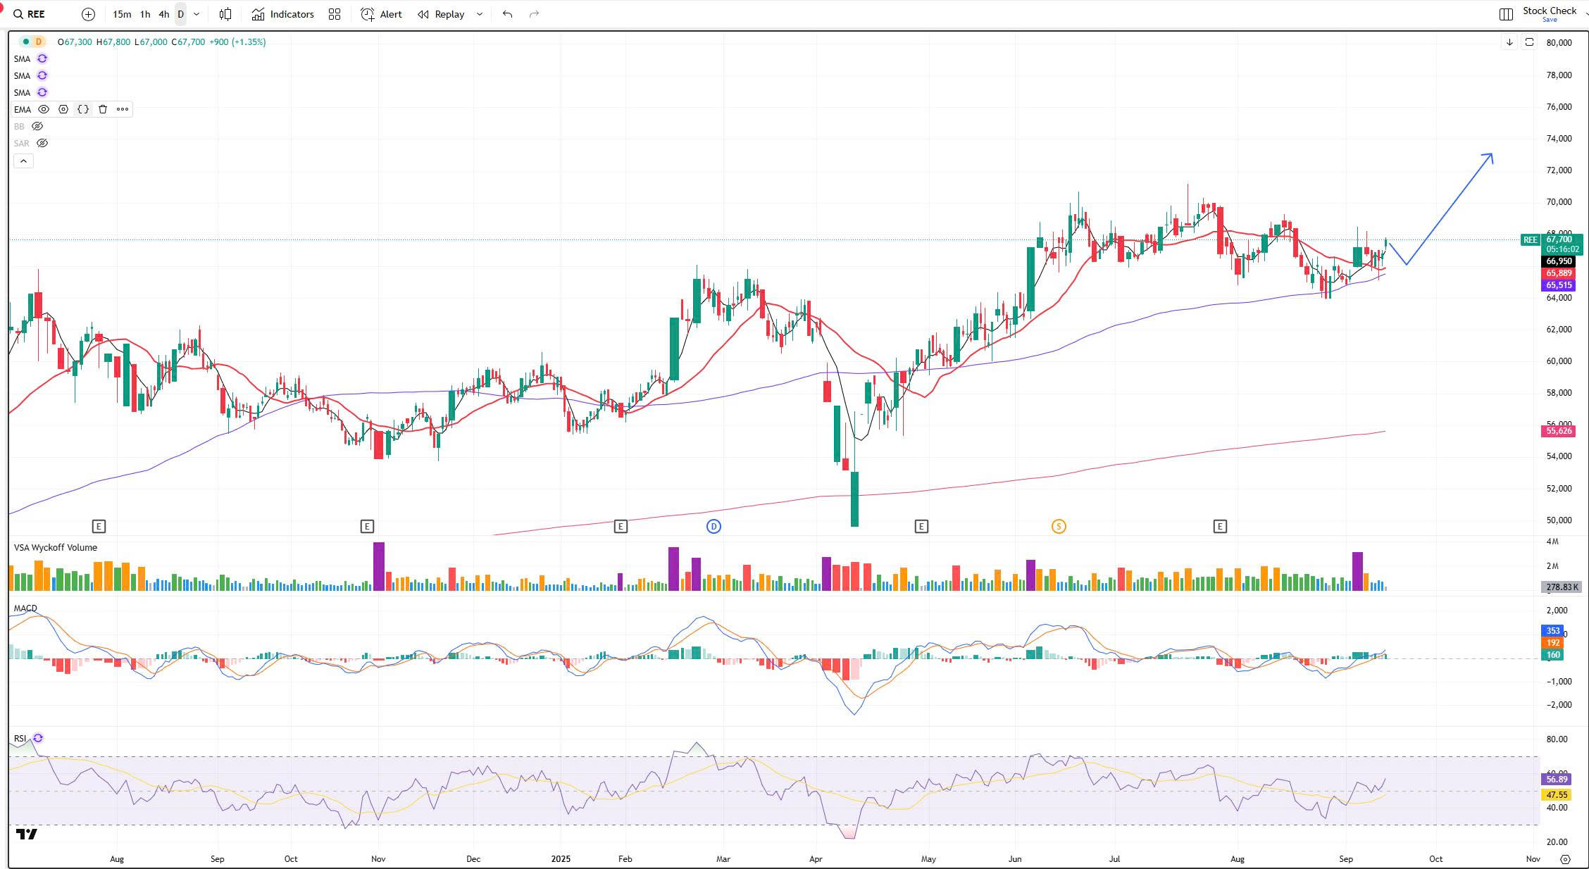Open chart settings gear at bottom right
This screenshot has height=869, width=1589.
pyautogui.click(x=1565, y=859)
